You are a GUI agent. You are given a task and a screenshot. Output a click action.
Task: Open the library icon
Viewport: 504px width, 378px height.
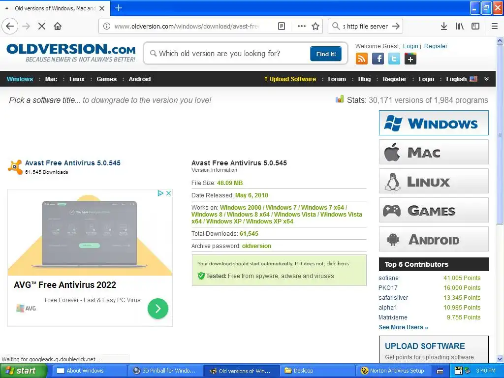tap(460, 26)
